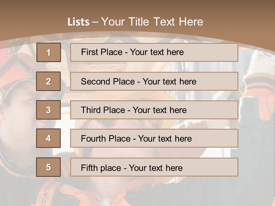
Task: Select the 'Fifth place' text box
Action: tap(154, 167)
